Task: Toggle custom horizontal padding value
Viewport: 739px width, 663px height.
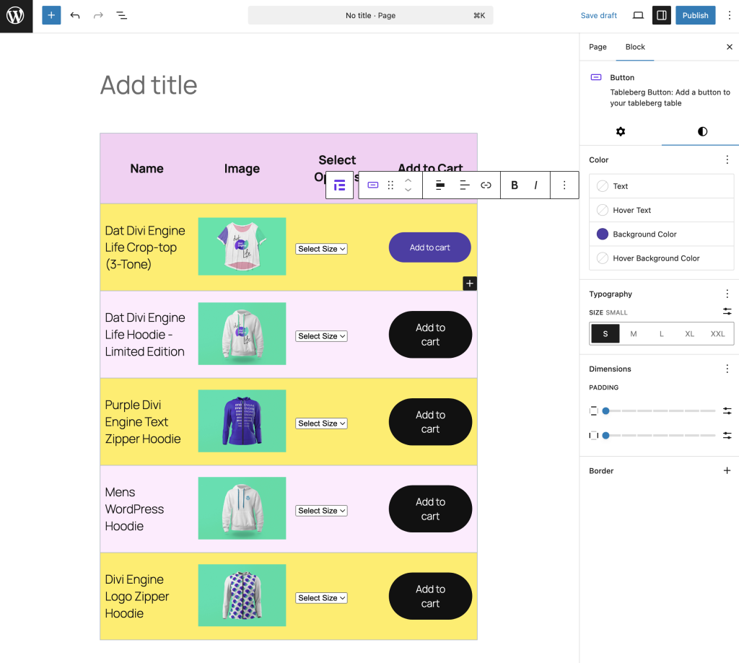Action: click(x=727, y=436)
